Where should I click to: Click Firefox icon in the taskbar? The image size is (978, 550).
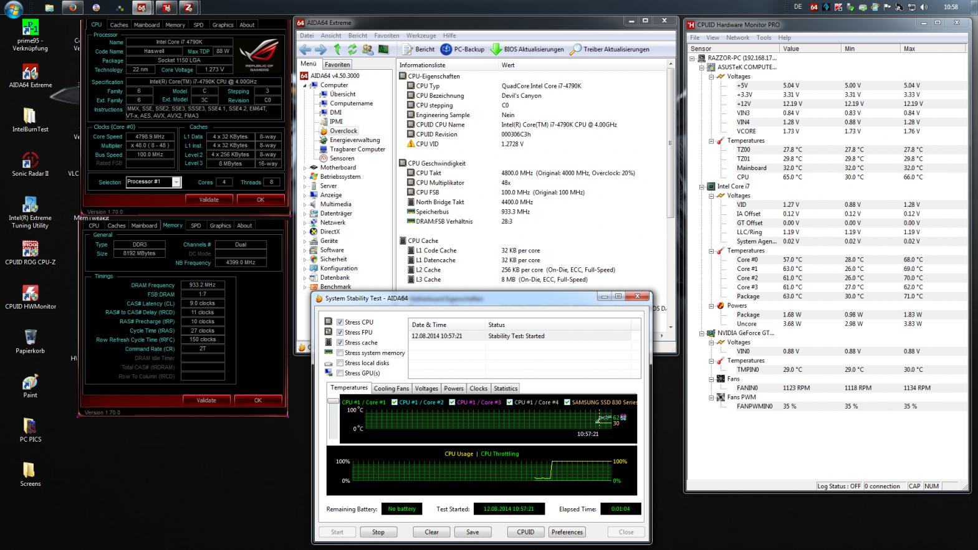72,7
